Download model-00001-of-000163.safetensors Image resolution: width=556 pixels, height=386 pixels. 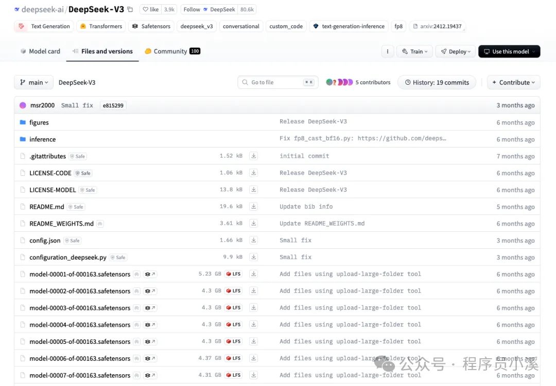click(x=253, y=274)
